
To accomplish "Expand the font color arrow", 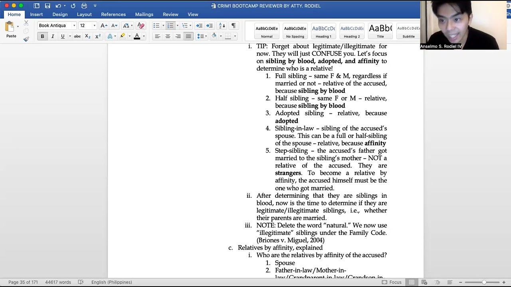I will point(144,36).
